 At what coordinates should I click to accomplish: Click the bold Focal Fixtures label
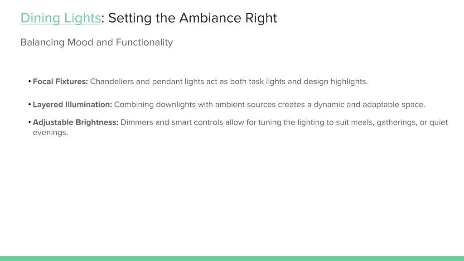click(x=60, y=82)
